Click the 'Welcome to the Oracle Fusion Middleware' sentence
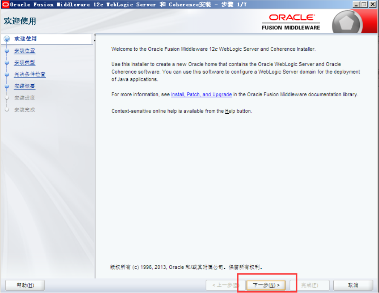The width and height of the screenshot is (379, 293). tap(214, 49)
